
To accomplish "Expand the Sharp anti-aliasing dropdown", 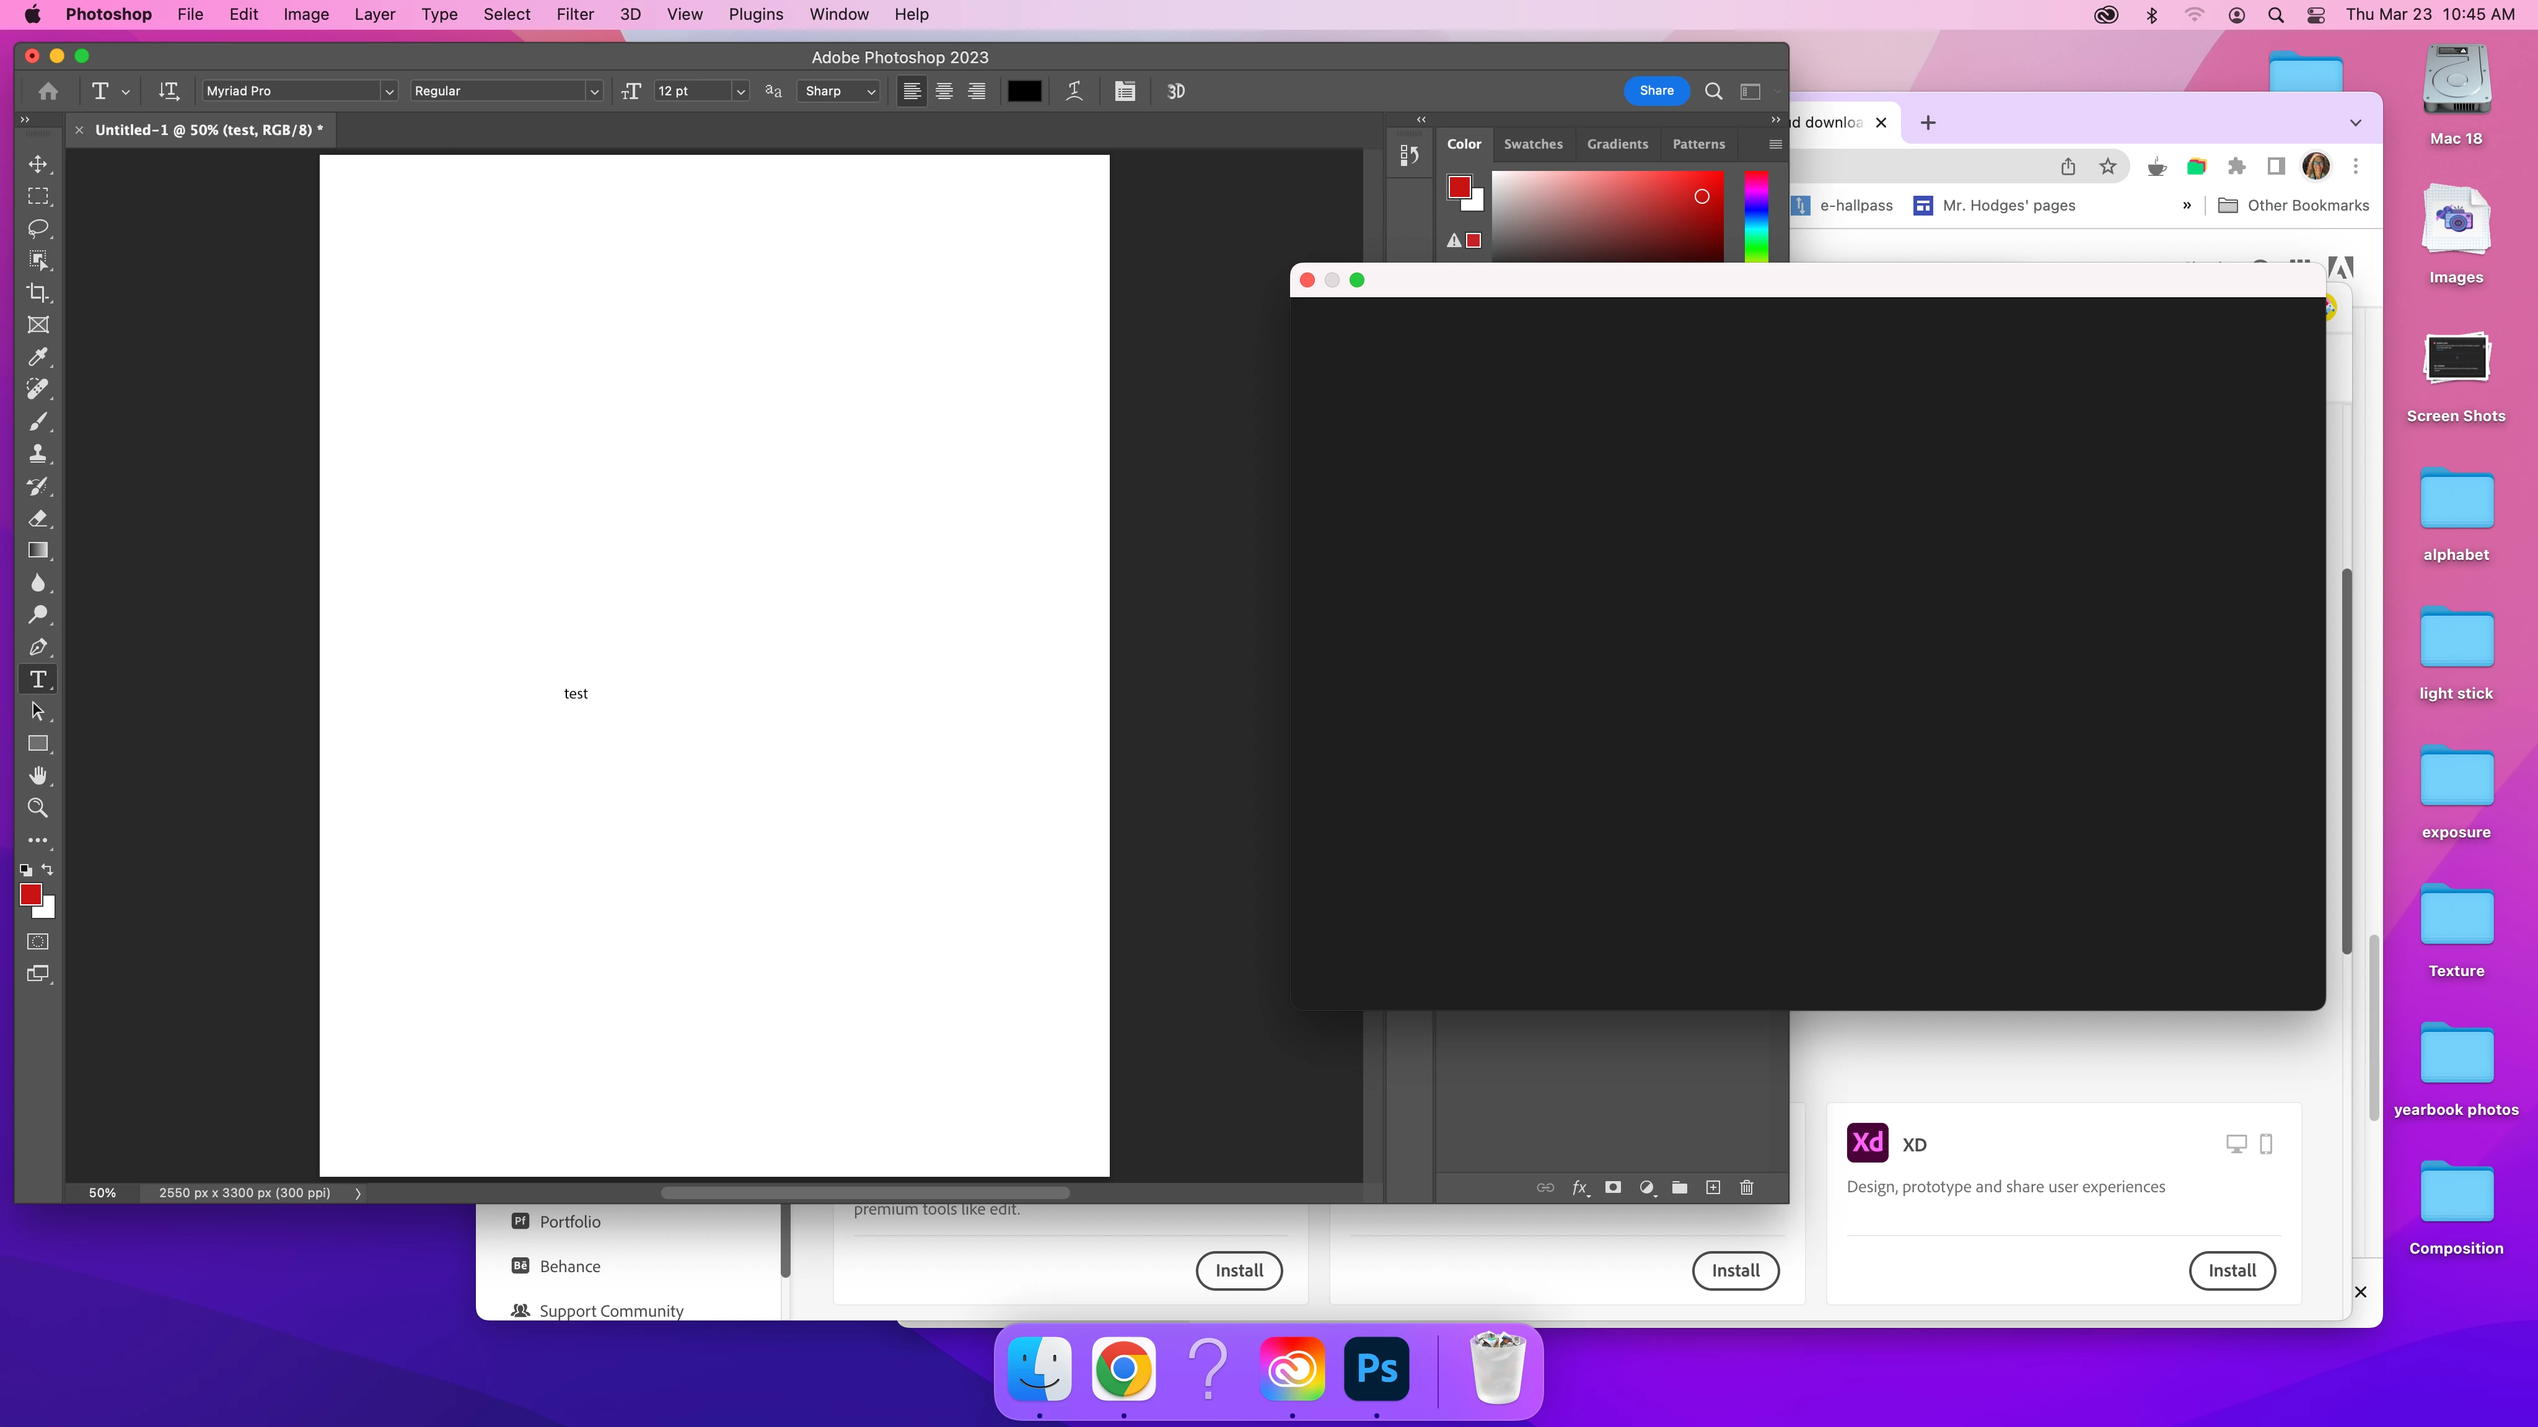I will click(871, 92).
